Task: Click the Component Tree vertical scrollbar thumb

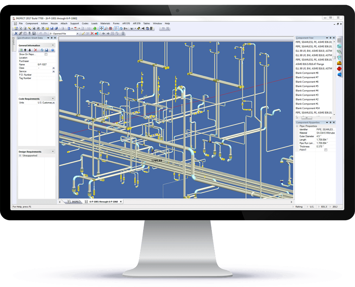Action: point(334,58)
